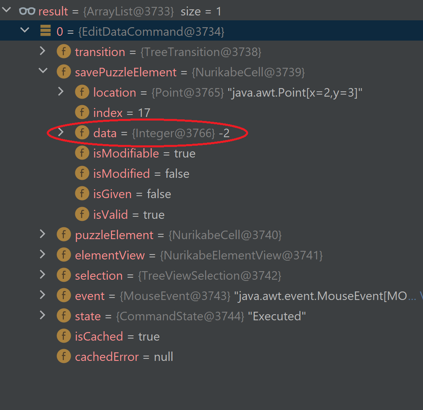
Task: Expand the event MouseEvent node
Action: point(43,295)
